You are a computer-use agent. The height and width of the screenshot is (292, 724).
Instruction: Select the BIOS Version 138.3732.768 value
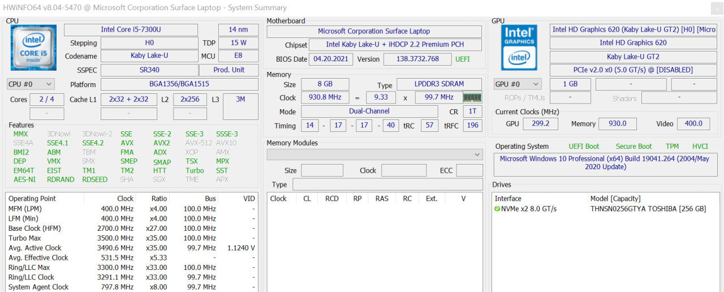pos(417,59)
